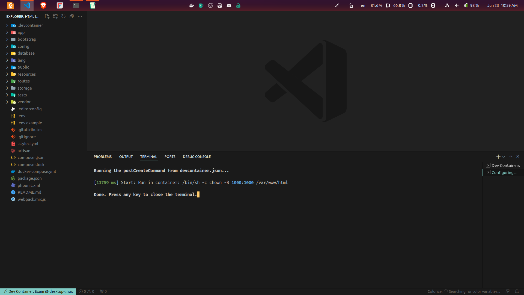Create a New Folder using Explorer toolbar icon
The width and height of the screenshot is (524, 295).
click(x=55, y=16)
